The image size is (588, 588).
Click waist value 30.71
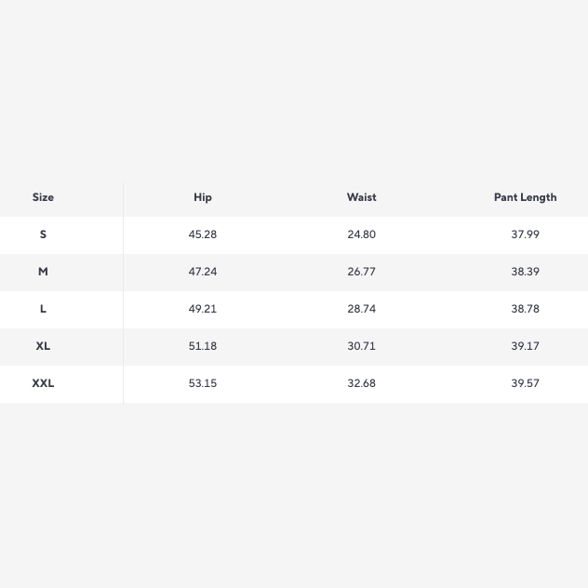(x=361, y=346)
